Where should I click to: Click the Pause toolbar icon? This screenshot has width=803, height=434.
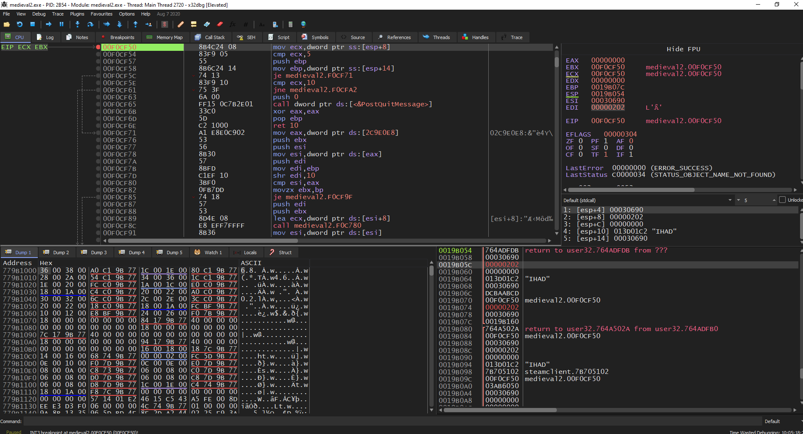coord(61,24)
